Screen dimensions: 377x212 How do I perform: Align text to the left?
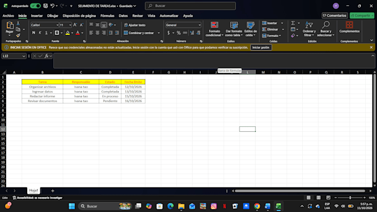tap(91, 33)
